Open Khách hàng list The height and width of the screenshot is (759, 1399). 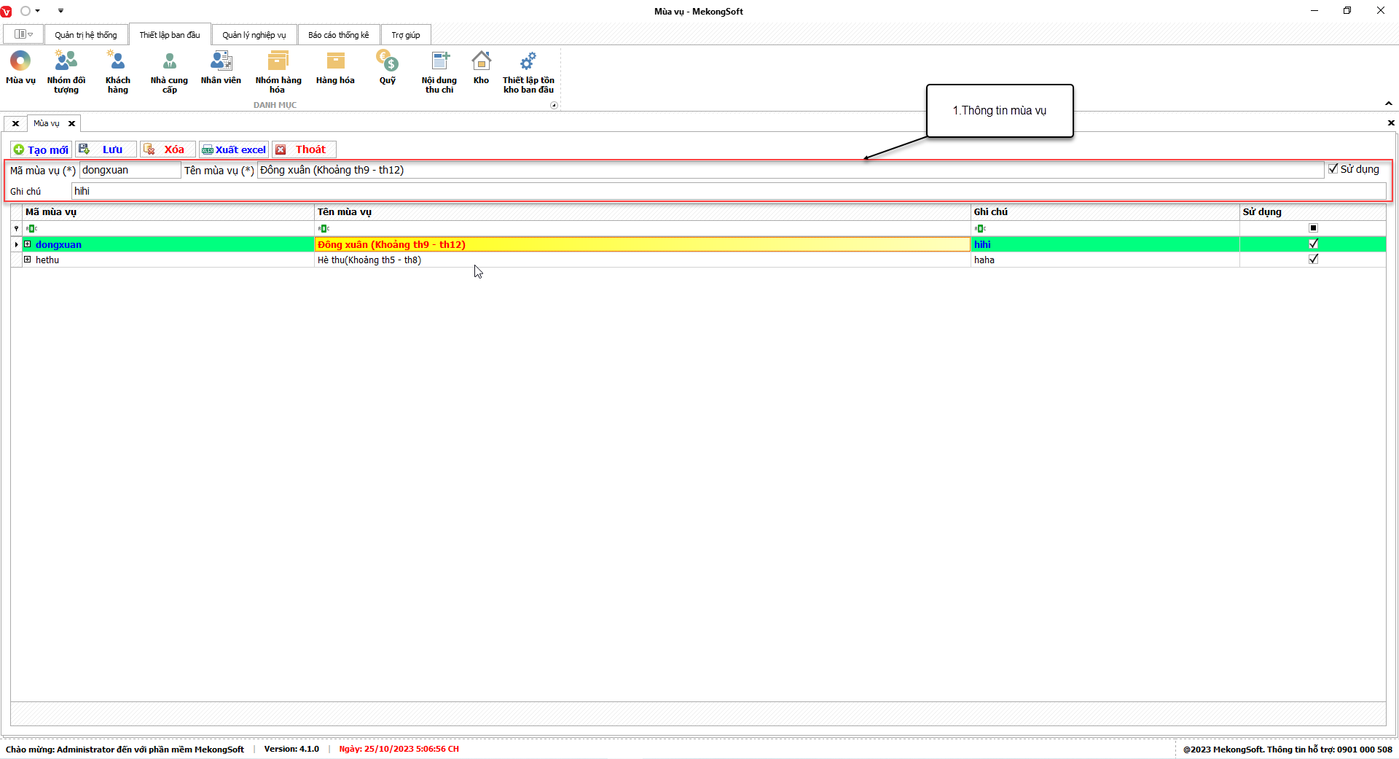coord(118,71)
